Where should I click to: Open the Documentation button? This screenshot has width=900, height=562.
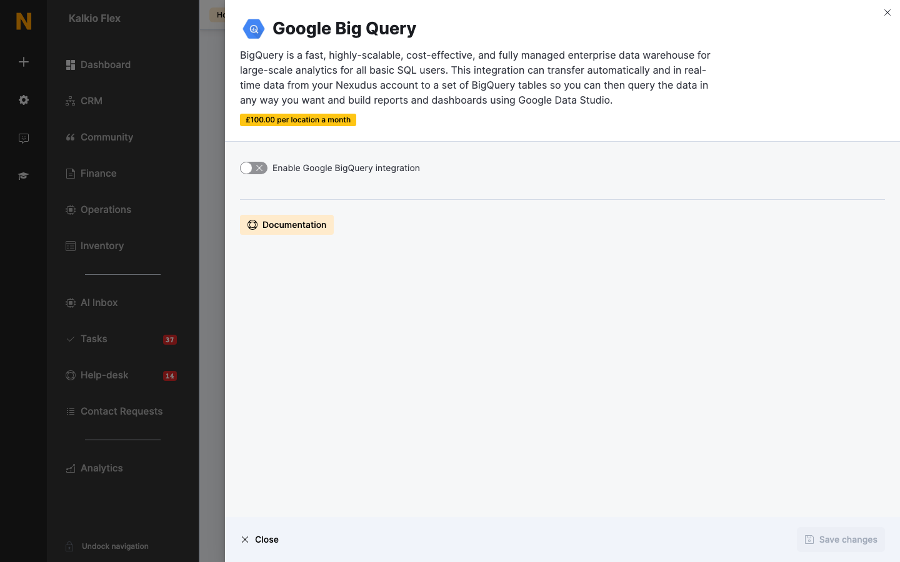[x=287, y=225]
